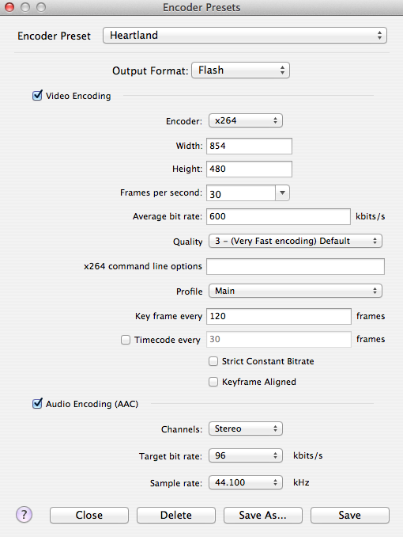Enable the Timecode every checkbox
The height and width of the screenshot is (537, 403).
click(x=126, y=340)
